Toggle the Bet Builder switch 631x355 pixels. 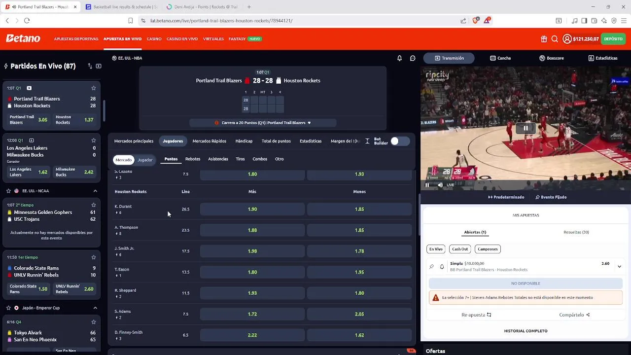400,142
